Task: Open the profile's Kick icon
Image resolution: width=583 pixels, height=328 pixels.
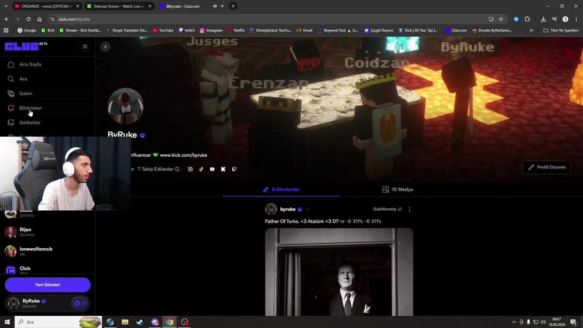Action: (x=223, y=169)
